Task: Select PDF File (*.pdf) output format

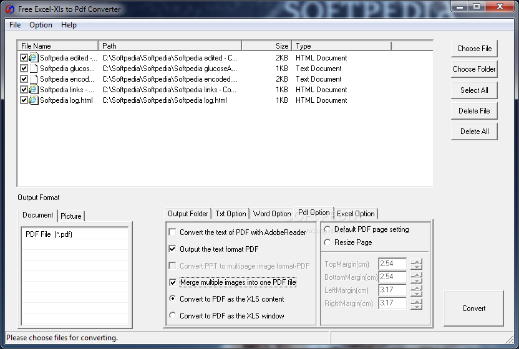Action: 75,234
